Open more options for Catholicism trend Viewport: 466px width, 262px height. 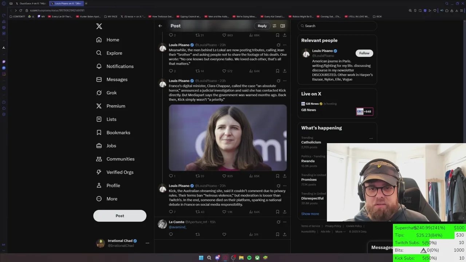(x=371, y=138)
